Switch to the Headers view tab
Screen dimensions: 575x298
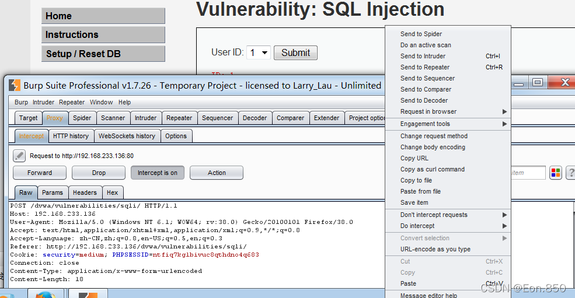coord(85,192)
